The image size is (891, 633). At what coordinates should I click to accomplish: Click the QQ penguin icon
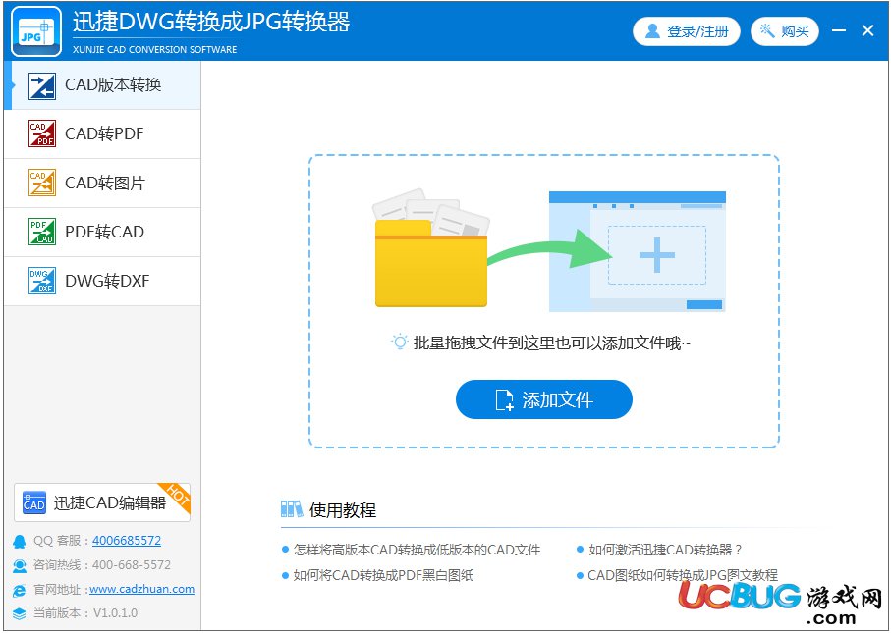(x=20, y=541)
